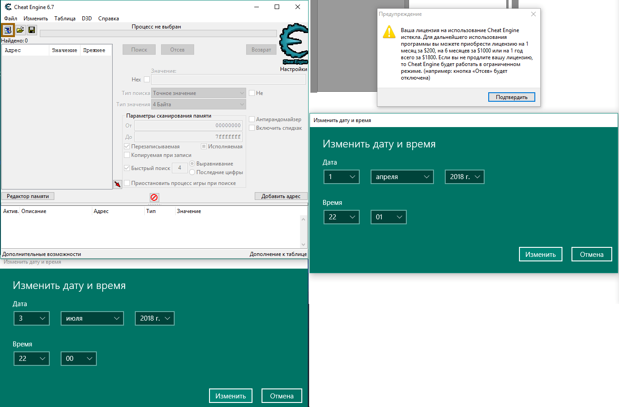Toggle the Hex checkbox
The image size is (619, 407).
coord(147,80)
